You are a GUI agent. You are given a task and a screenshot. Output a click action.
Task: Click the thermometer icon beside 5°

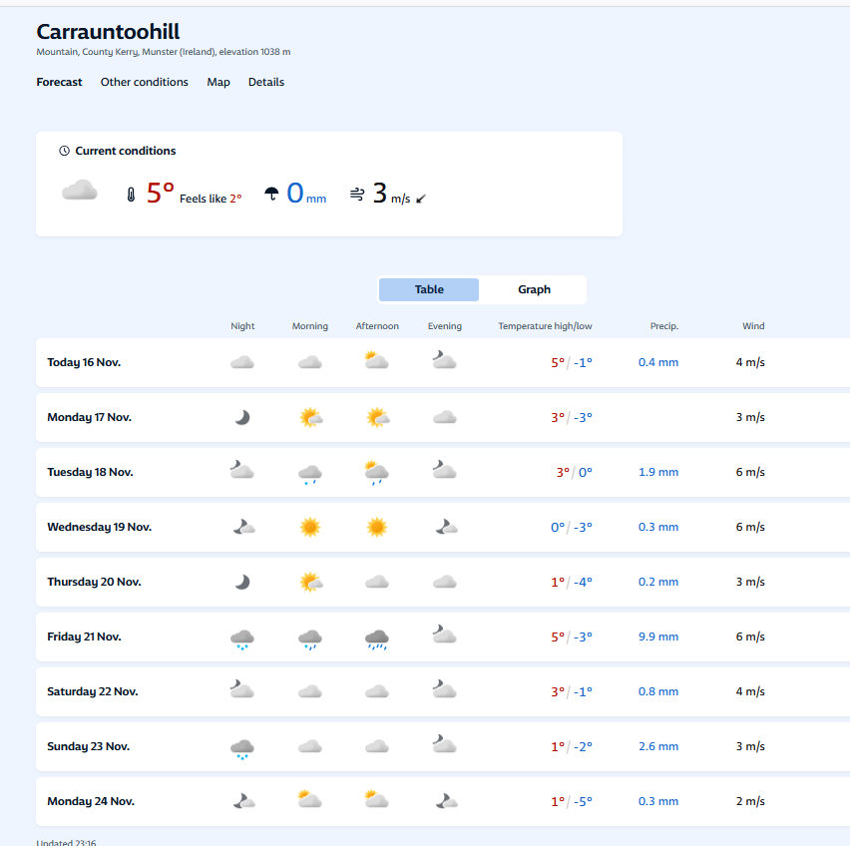point(131,195)
